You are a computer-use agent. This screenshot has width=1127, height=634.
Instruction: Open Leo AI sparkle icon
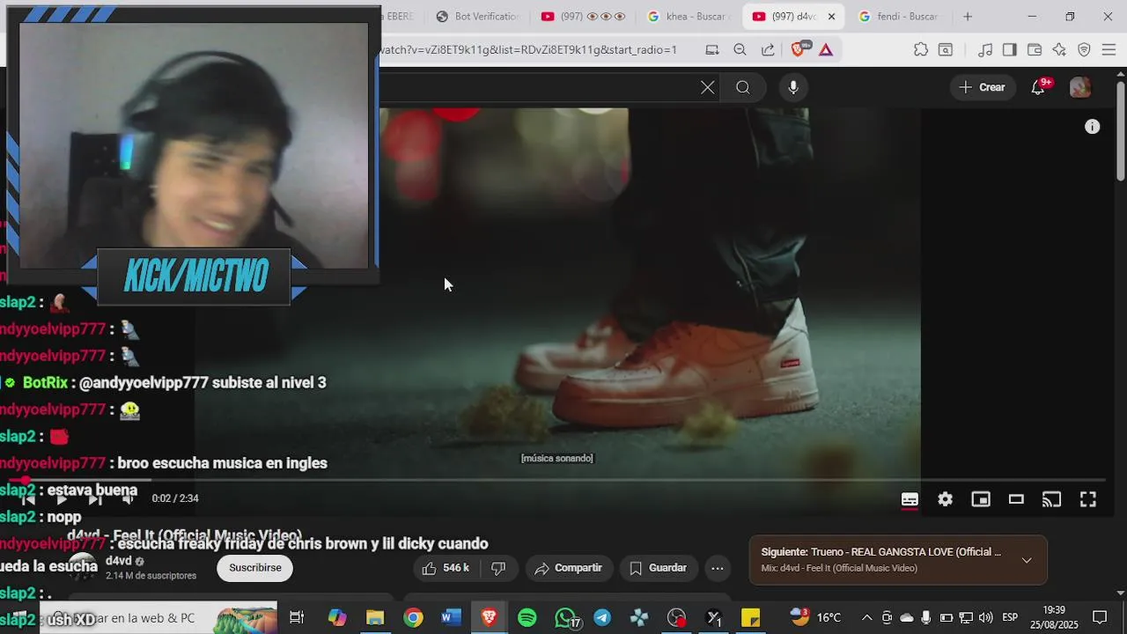(1059, 49)
